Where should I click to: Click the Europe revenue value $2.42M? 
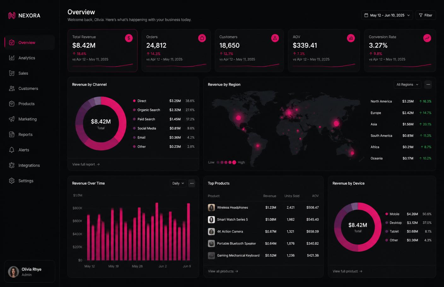point(408,113)
